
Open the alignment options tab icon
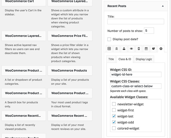click(x=117, y=49)
